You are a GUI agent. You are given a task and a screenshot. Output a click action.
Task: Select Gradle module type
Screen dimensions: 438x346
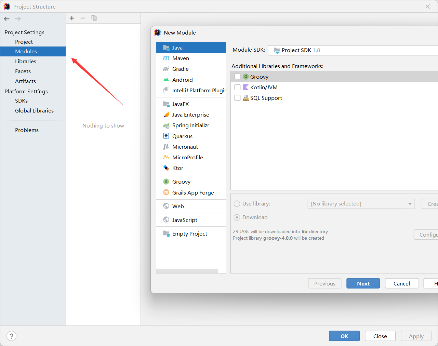[191, 69]
